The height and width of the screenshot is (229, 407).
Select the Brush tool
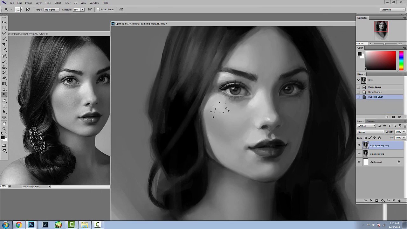(x=4, y=61)
